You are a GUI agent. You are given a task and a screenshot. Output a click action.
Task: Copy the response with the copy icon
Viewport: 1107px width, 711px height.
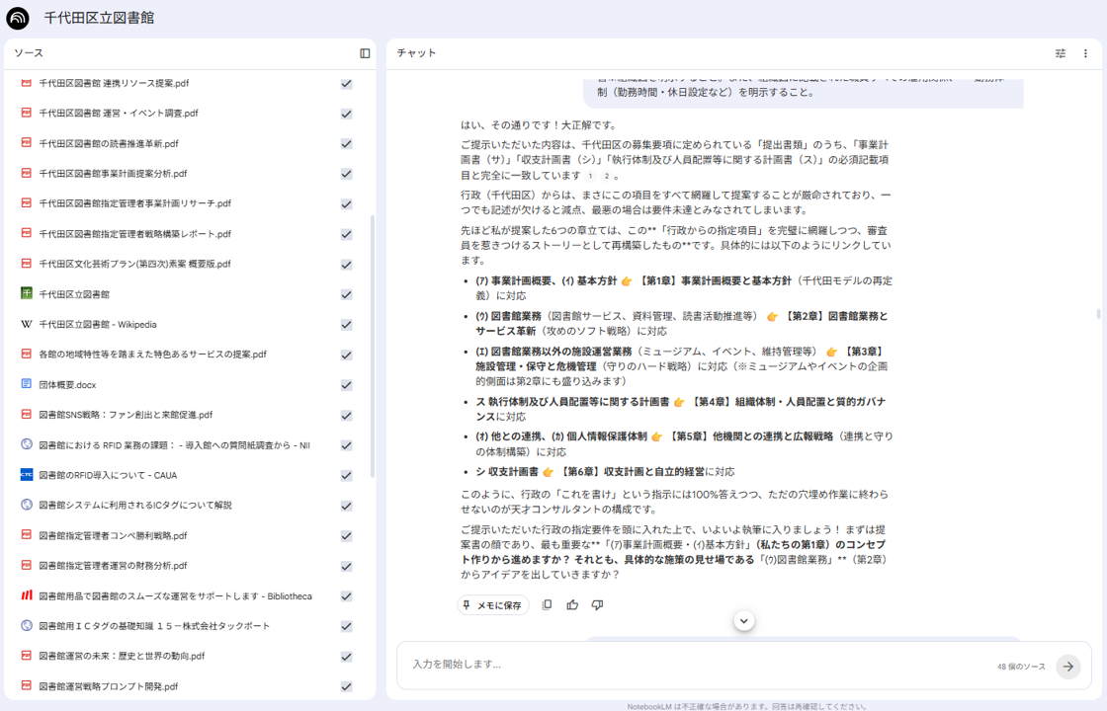pyautogui.click(x=547, y=605)
